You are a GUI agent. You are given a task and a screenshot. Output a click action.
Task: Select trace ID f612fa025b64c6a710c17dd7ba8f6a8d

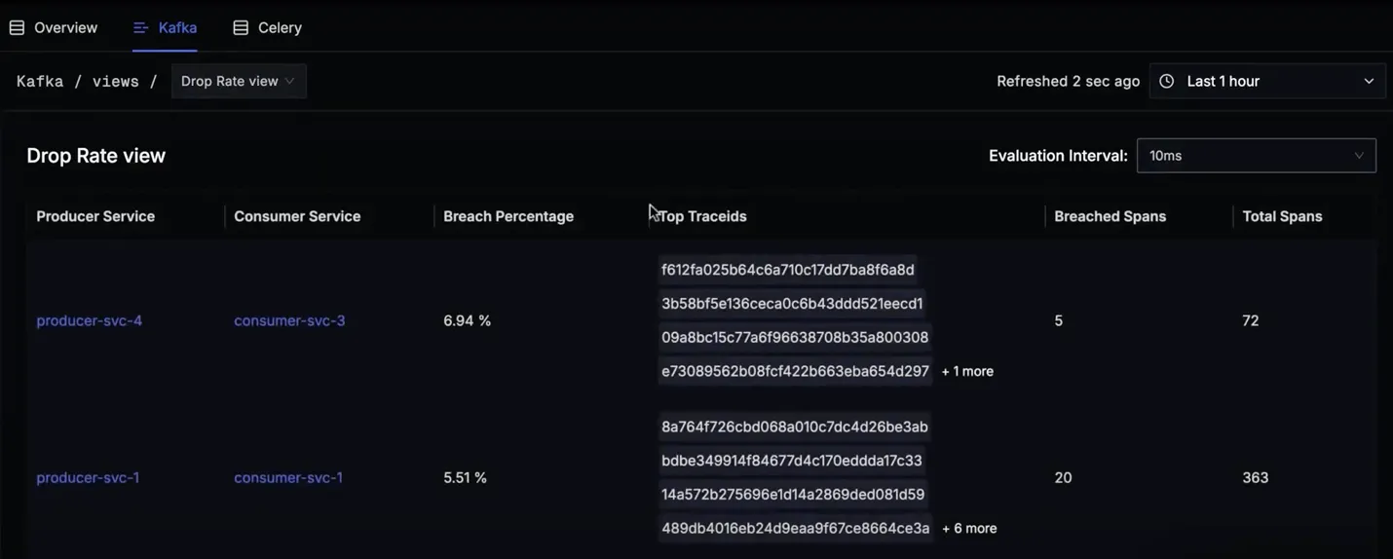(787, 270)
